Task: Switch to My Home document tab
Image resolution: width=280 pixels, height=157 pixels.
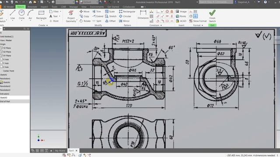Action: pyautogui.click(x=60, y=150)
